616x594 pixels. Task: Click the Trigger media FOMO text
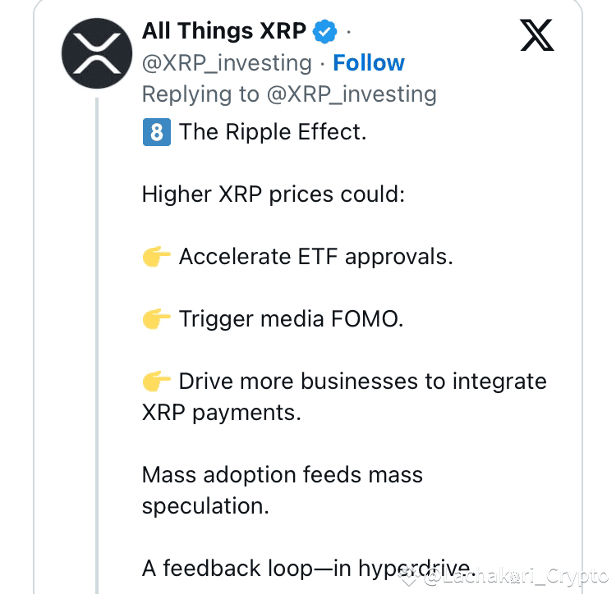tap(291, 319)
